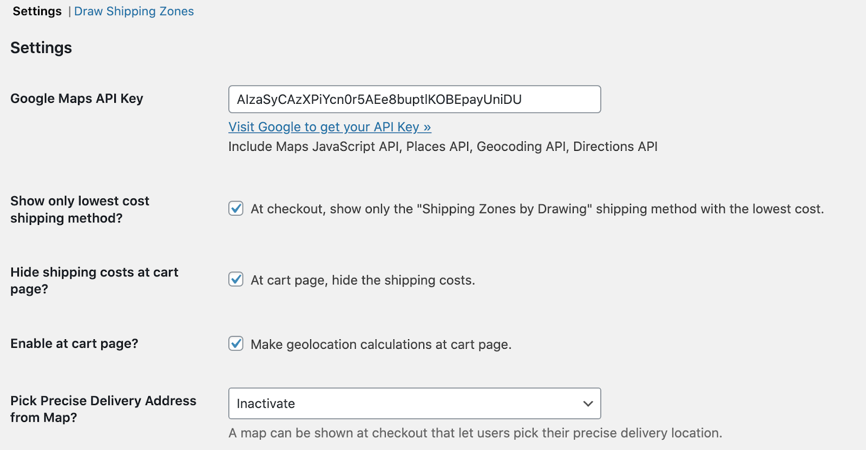Screen dimensions: 866x450
Task: Click the "Google Maps API Key" row label
Action: pyautogui.click(x=77, y=98)
